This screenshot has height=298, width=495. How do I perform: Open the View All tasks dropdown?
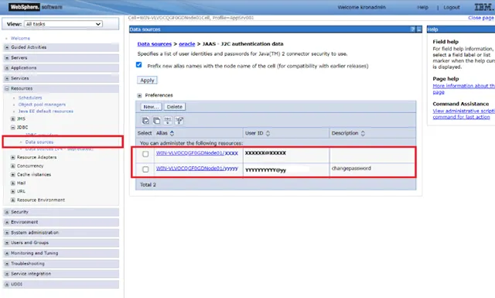pyautogui.click(x=63, y=24)
